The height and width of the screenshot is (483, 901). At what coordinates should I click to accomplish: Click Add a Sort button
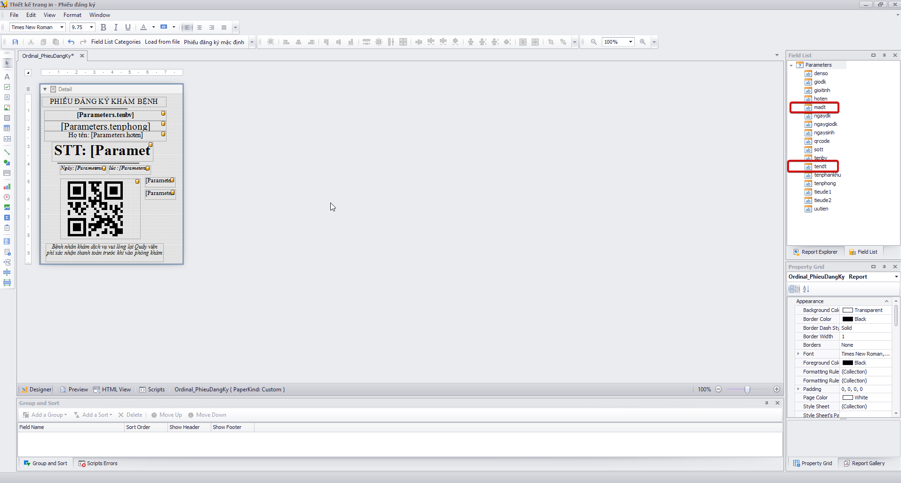[x=93, y=415]
